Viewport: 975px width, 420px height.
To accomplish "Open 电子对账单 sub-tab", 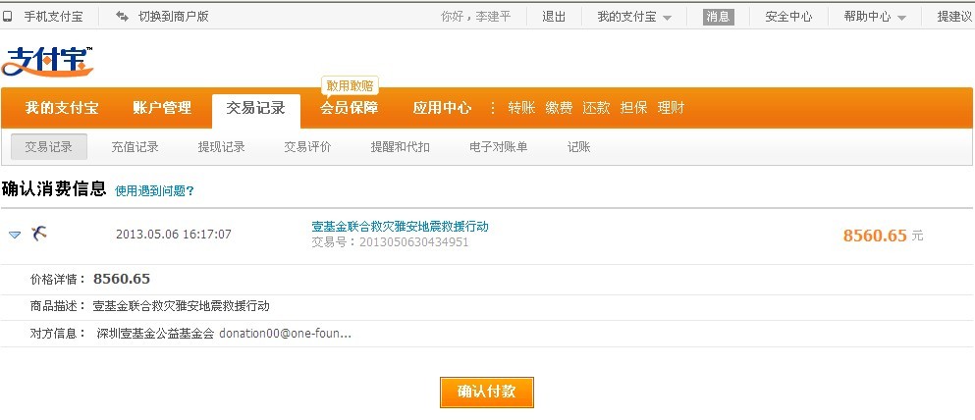I will click(499, 147).
